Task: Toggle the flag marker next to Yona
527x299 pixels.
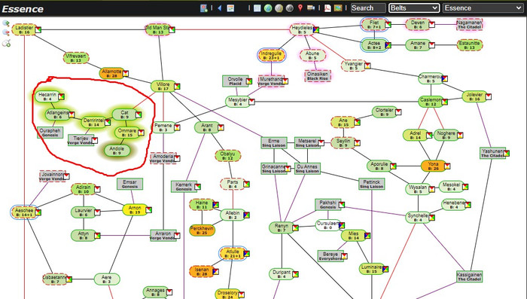Action: tap(447, 166)
